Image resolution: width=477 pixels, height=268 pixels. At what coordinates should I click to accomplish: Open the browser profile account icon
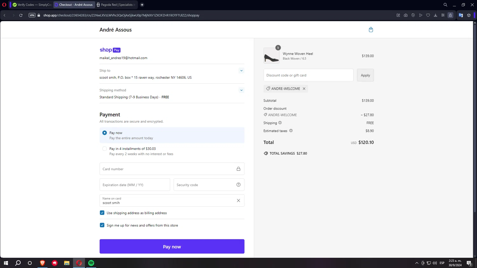click(450, 15)
